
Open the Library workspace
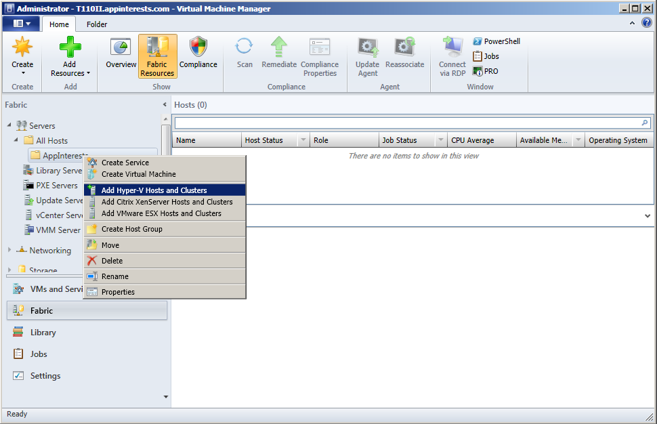[43, 333]
